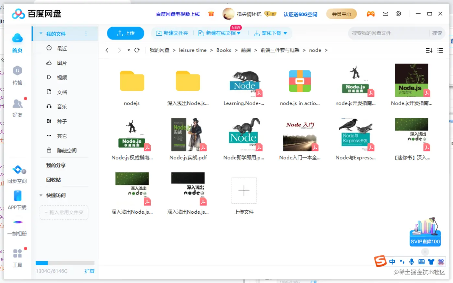
Task: Open the navigation history dropdown arrow
Action: pos(129,50)
